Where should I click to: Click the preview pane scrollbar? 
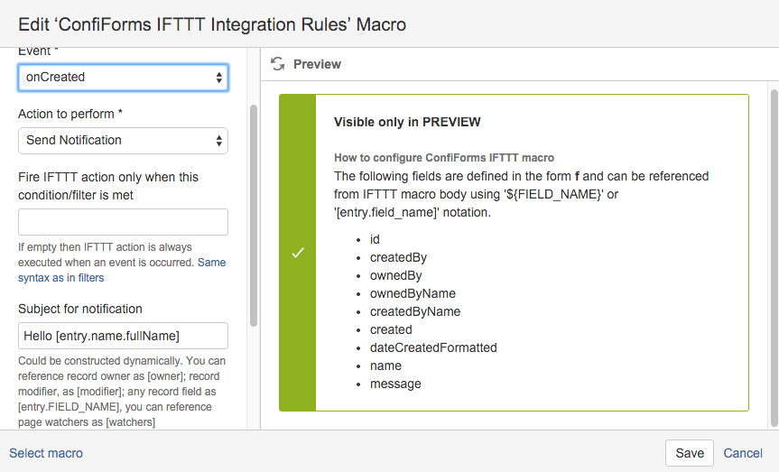point(774,258)
